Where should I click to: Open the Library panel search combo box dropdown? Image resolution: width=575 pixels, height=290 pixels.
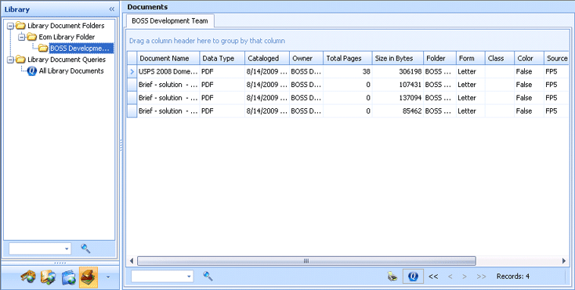pyautogui.click(x=67, y=249)
